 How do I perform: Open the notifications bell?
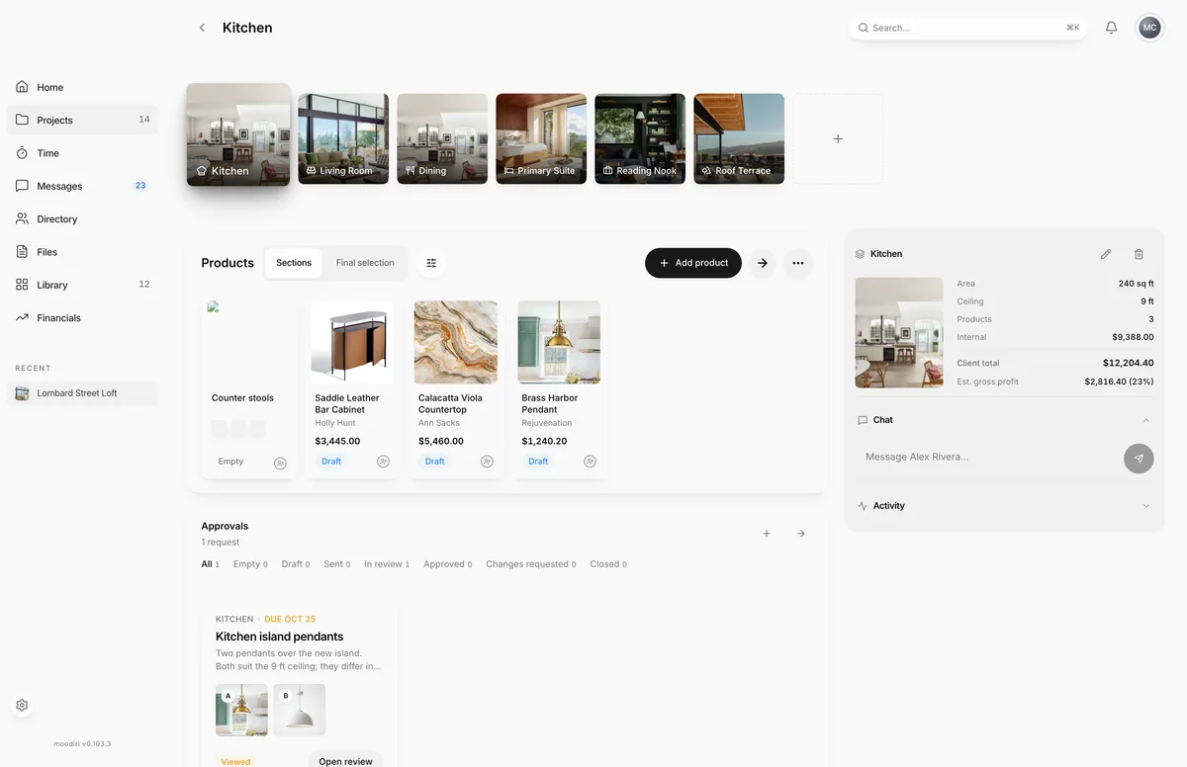click(1111, 28)
